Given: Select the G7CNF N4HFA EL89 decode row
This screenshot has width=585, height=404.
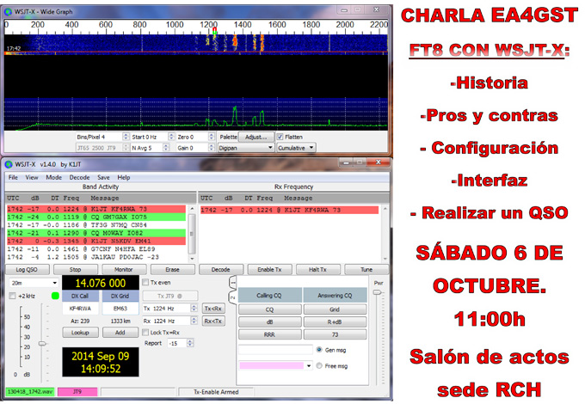Looking at the screenshot, I should click(x=96, y=249).
